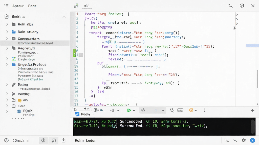This screenshot has height=145, width=259.
Task: Click the step-into icon in the run toolbar
Action: (112, 110)
